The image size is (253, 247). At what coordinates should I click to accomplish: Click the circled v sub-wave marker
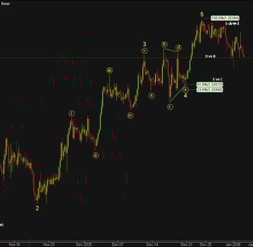pos(144,51)
